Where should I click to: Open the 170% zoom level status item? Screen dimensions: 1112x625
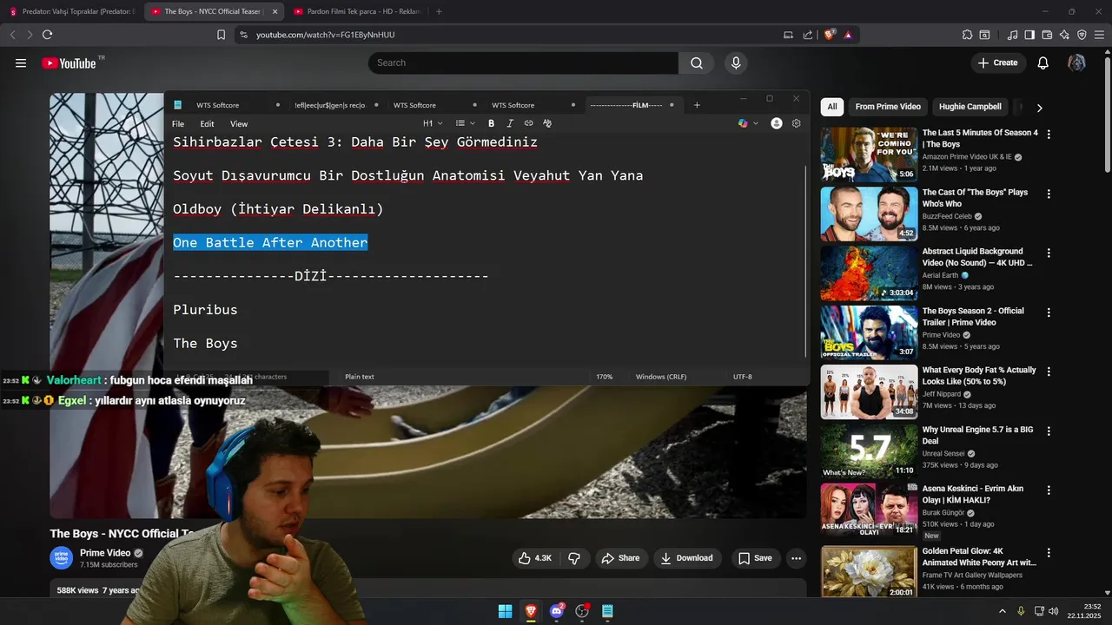[604, 377]
